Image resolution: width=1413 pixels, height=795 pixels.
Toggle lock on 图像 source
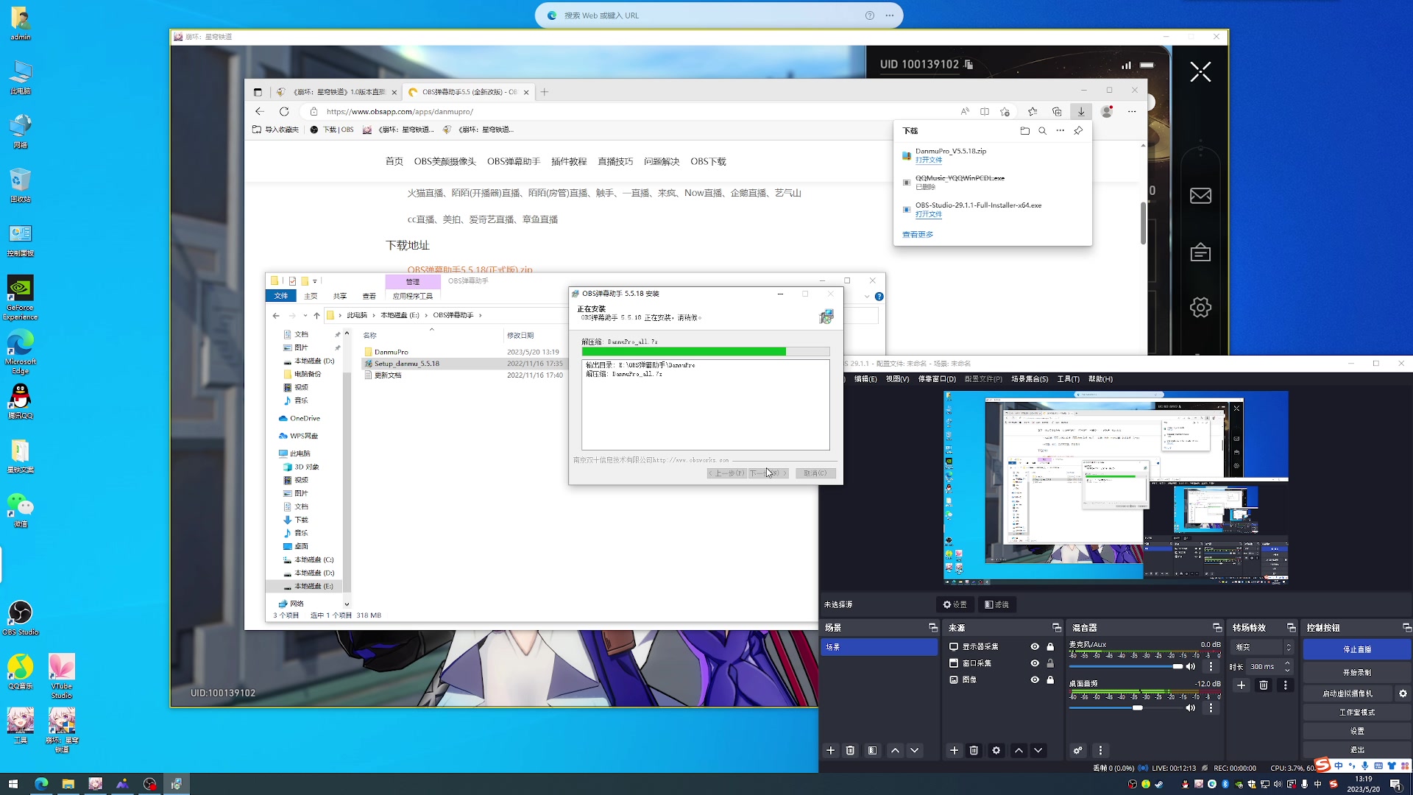(x=1050, y=679)
